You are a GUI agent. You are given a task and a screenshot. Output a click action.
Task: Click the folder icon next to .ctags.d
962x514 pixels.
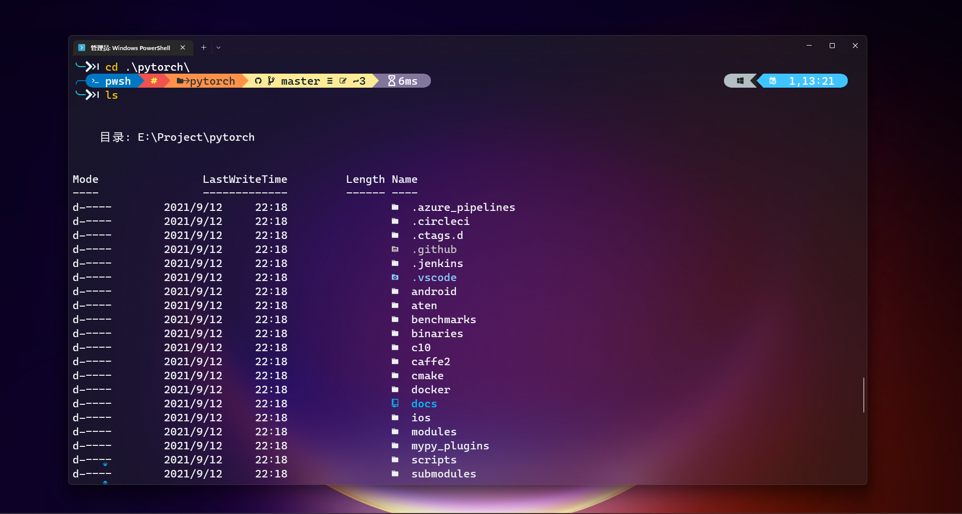395,235
